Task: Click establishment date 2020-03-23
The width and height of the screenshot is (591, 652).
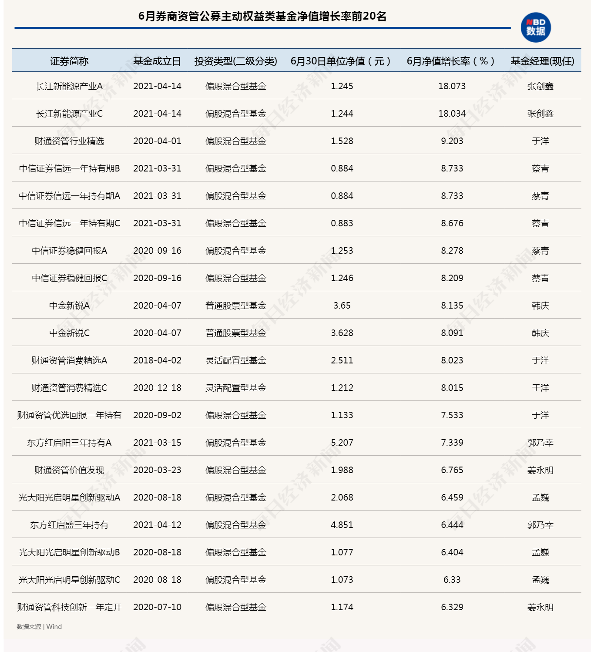Action: (x=157, y=470)
